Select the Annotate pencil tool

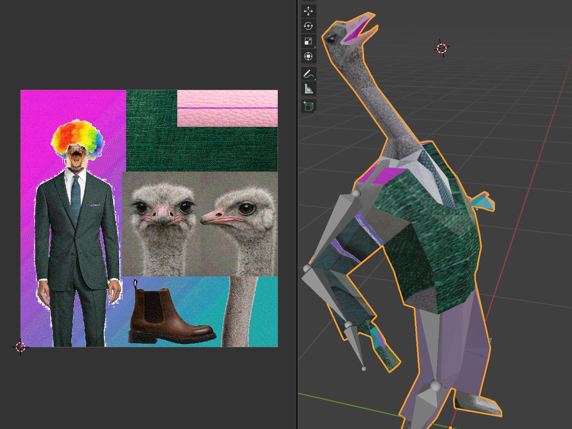pos(308,74)
